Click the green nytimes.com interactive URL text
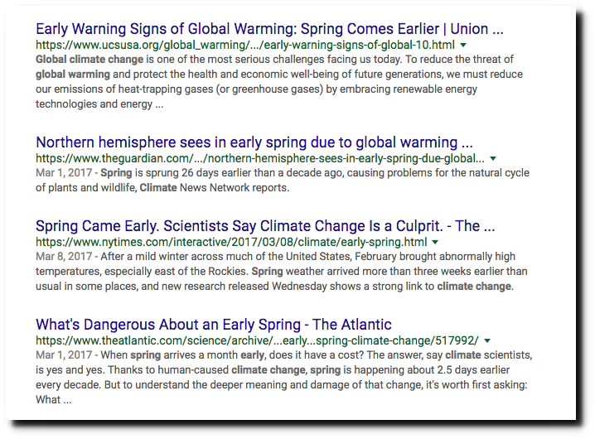 pos(231,242)
